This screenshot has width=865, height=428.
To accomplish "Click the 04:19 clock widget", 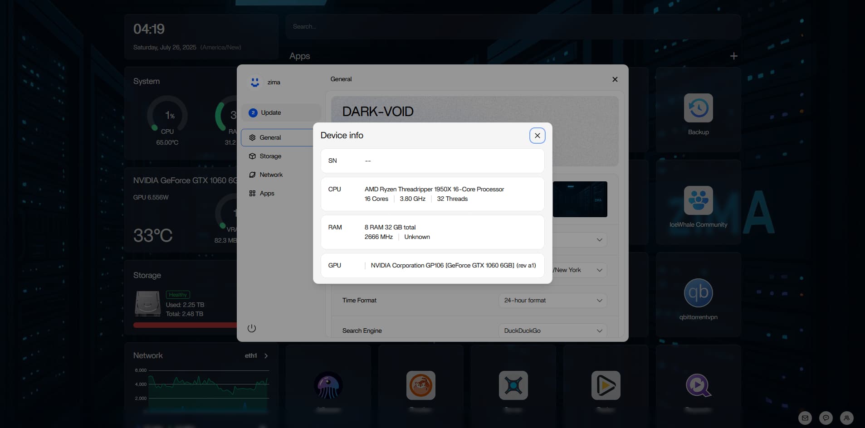I will [149, 29].
